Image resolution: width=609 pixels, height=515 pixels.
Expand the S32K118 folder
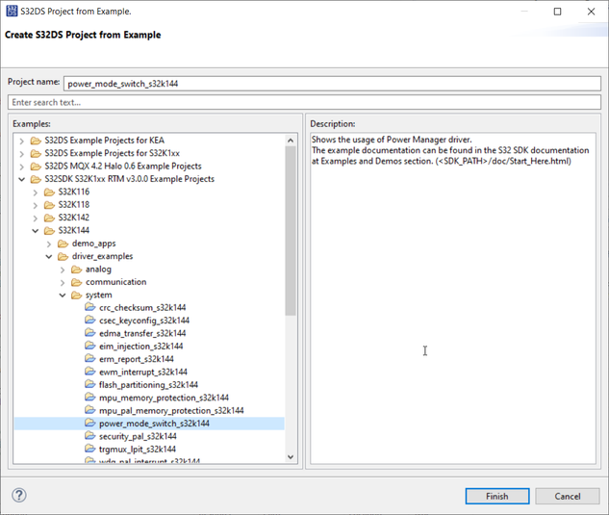(x=36, y=205)
